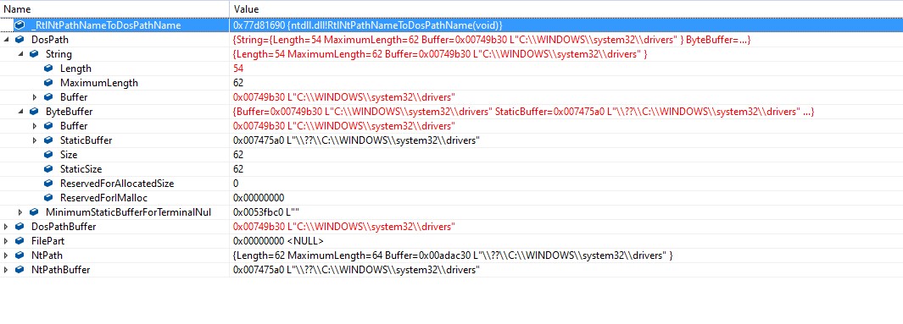Screen dimensions: 903x324
Task: Click the Value column header
Action: 566,9
